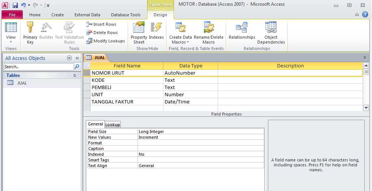Switch to the Home ribbon tab
This screenshot has width=372, height=191.
(x=35, y=15)
